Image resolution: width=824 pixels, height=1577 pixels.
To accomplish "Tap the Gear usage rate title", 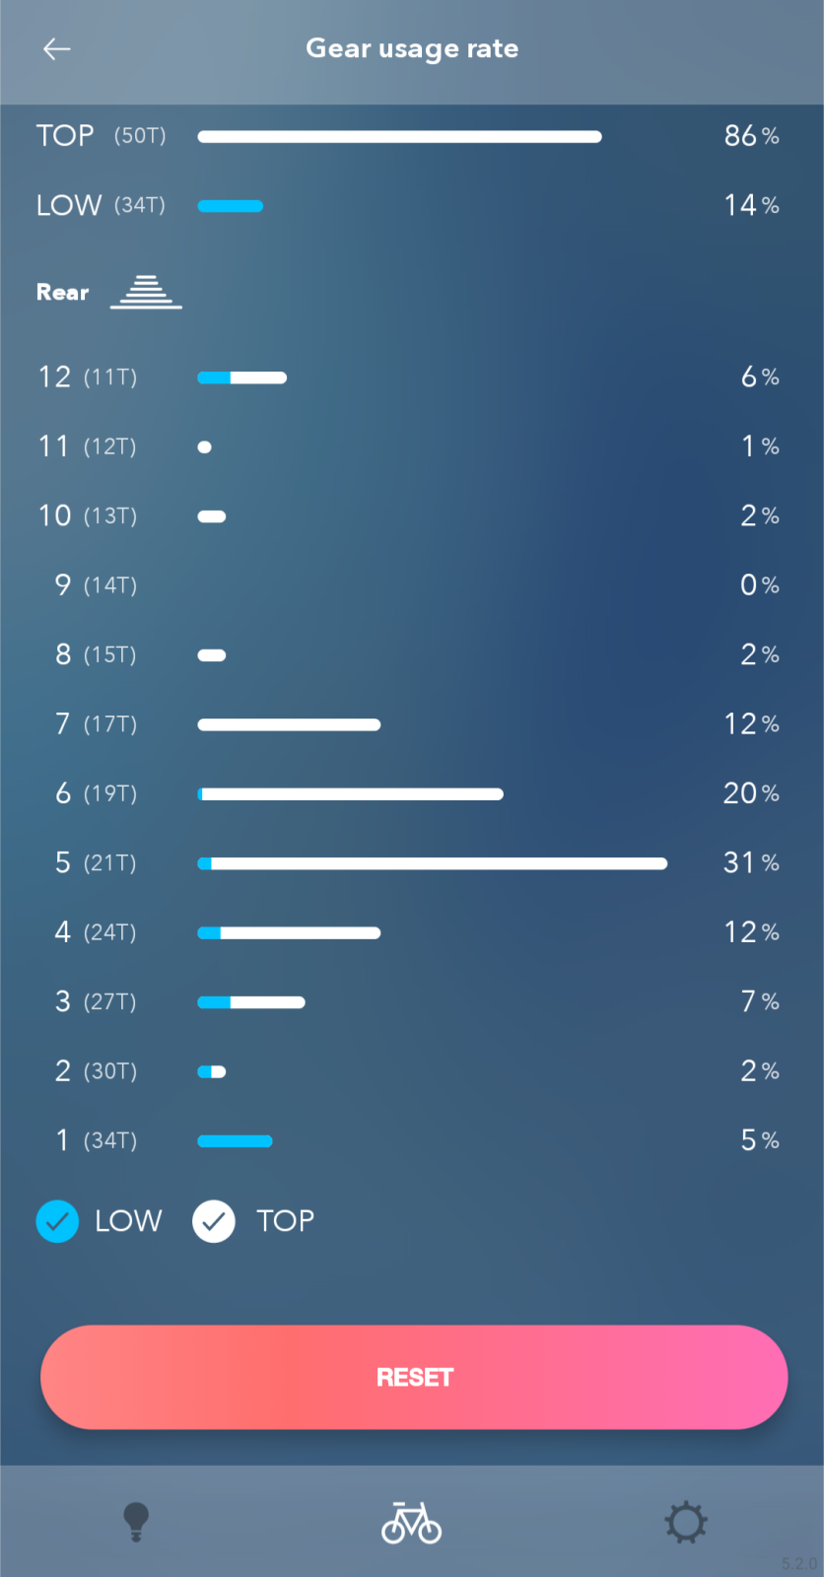I will click(412, 48).
